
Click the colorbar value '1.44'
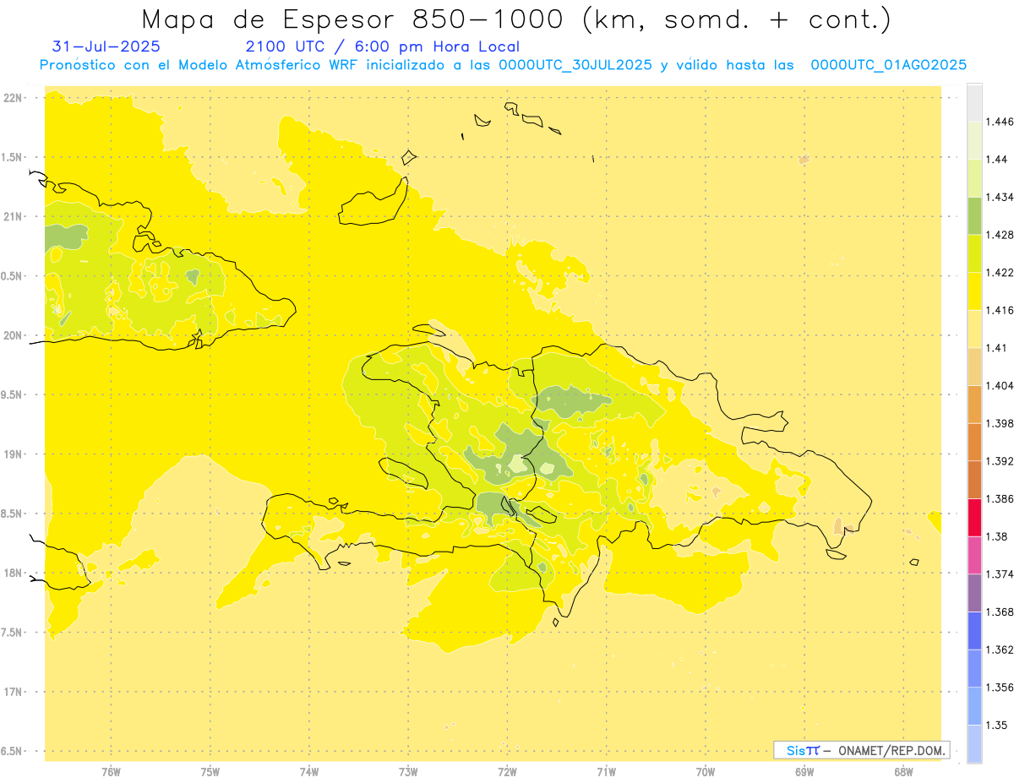997,160
